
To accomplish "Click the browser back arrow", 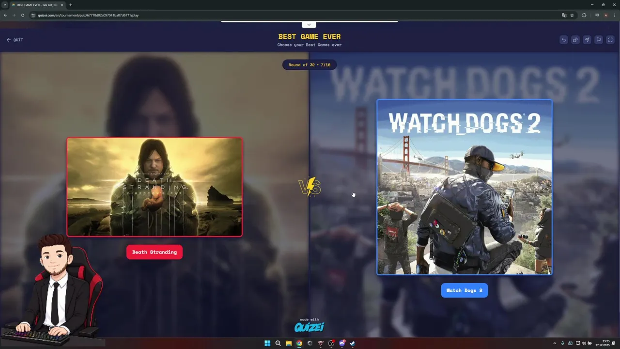I will 5,15.
